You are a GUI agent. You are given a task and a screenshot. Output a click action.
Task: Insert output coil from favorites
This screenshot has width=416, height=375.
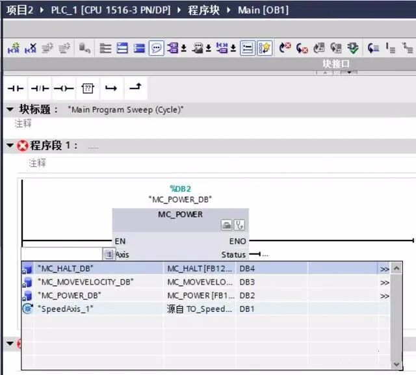(x=64, y=88)
